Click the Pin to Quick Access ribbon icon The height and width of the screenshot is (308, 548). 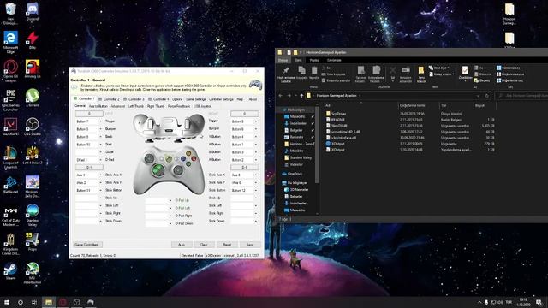pyautogui.click(x=286, y=74)
